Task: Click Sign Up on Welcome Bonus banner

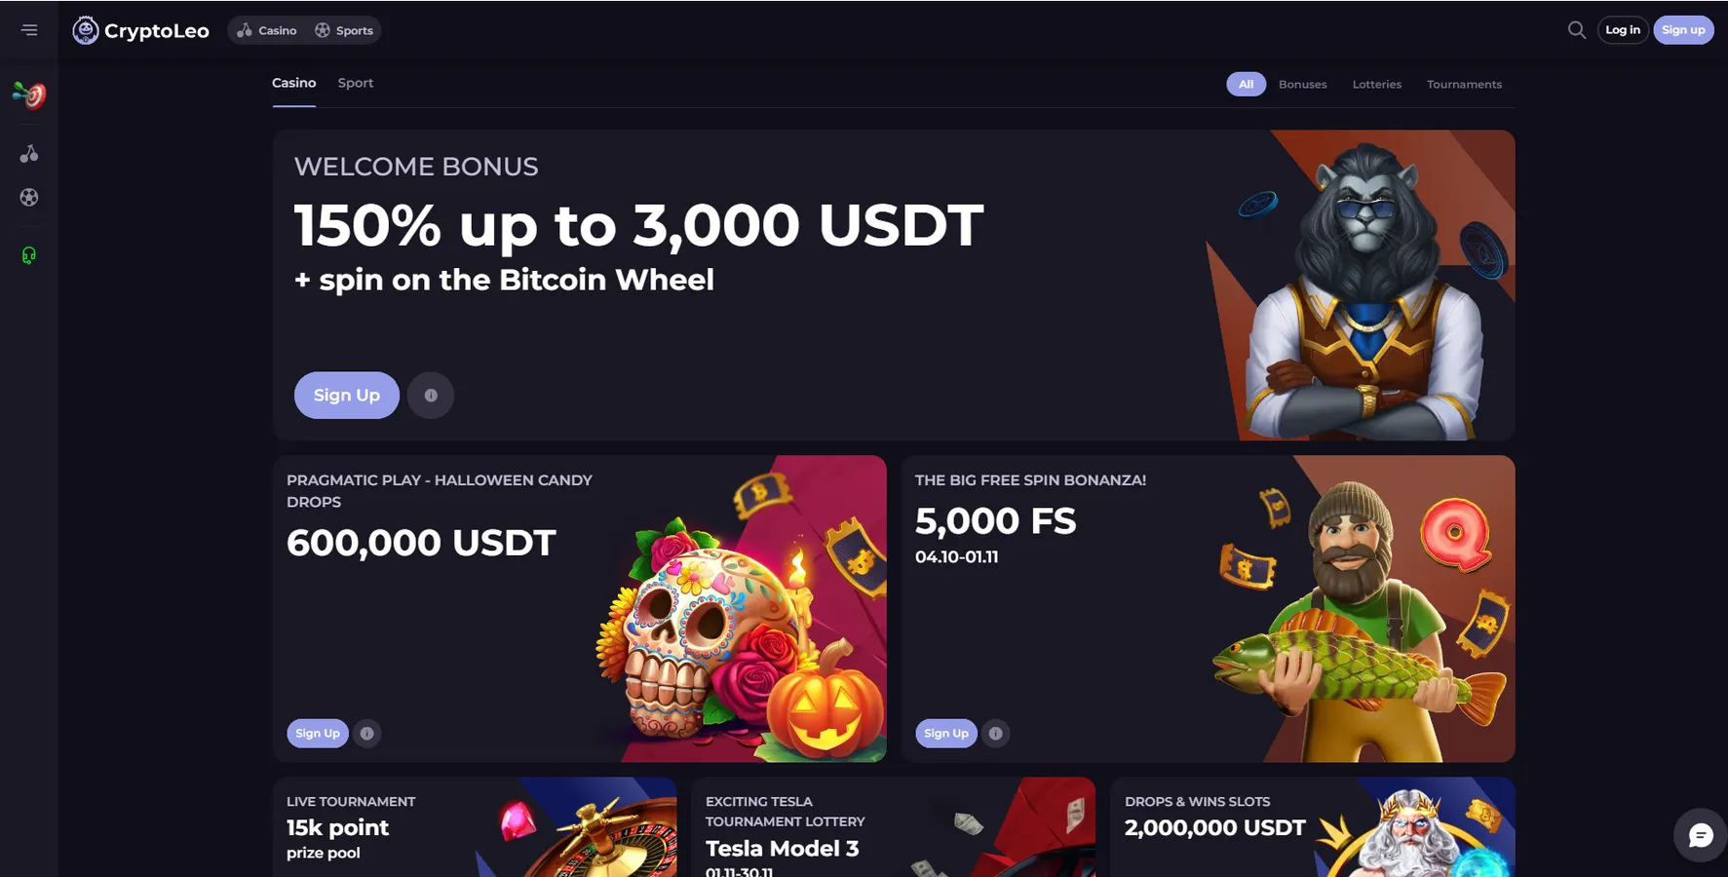Action: pyautogui.click(x=347, y=396)
